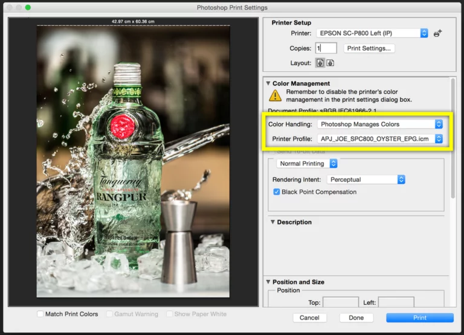Collapse the Position and Size section
The height and width of the screenshot is (335, 464).
268,282
